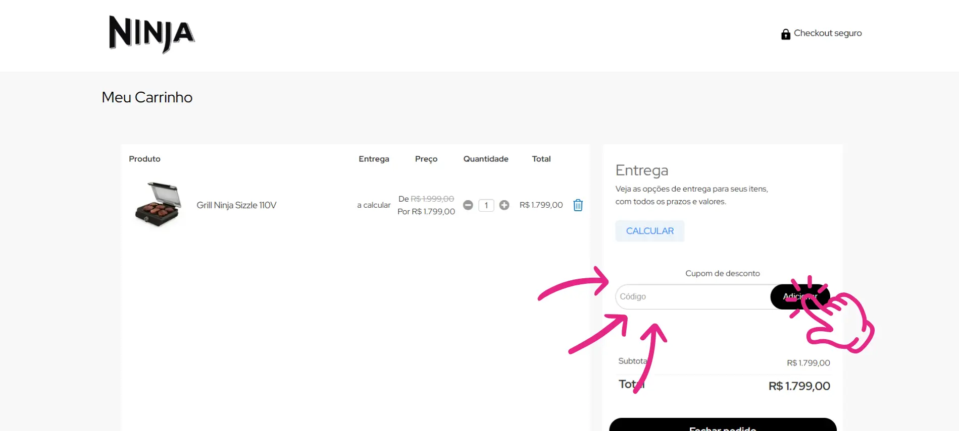Click the Entrega heading in summary panel
The width and height of the screenshot is (959, 431).
click(642, 170)
